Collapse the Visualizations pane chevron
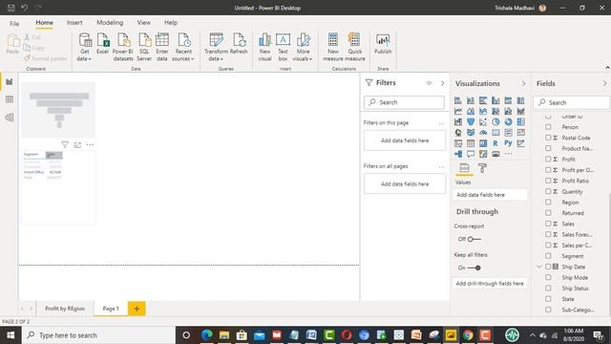Viewport: 611px width, 344px height. click(x=523, y=83)
